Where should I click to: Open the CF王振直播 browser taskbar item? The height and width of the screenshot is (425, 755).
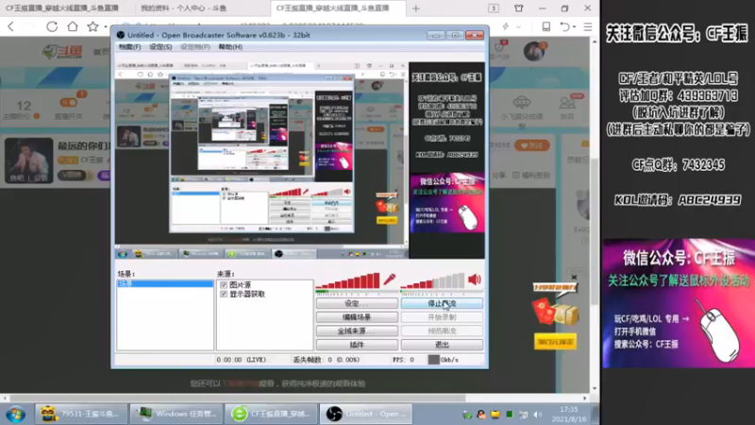pyautogui.click(x=271, y=414)
